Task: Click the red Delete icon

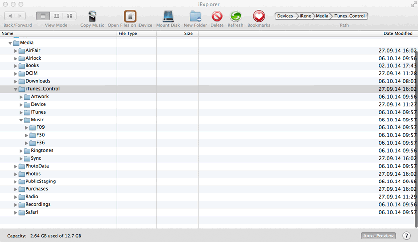Action: pos(217,16)
